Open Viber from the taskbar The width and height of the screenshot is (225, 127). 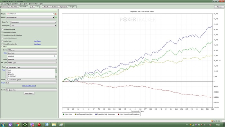coord(32,124)
